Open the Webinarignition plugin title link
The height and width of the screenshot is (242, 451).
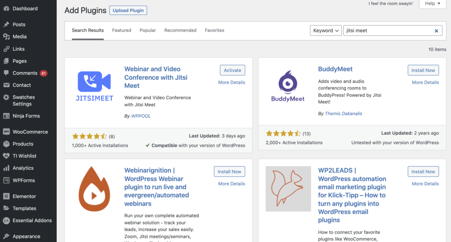157,187
